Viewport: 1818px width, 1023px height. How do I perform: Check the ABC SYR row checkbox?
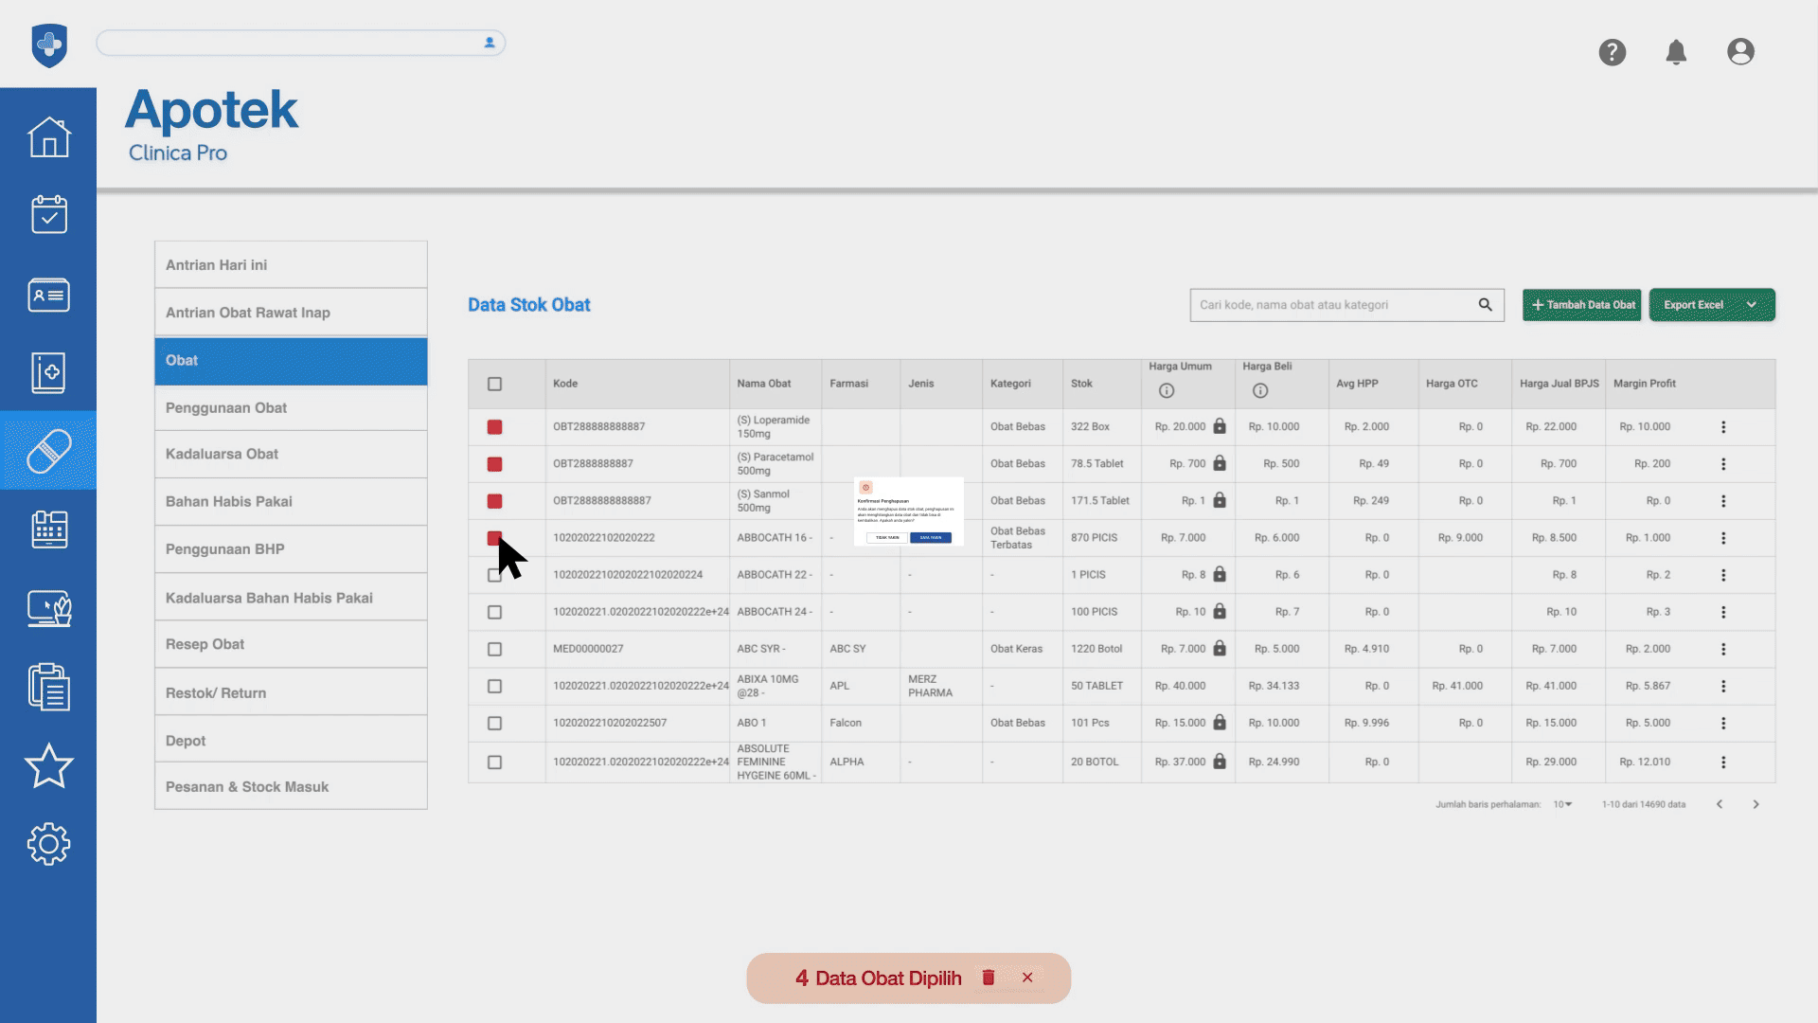[x=494, y=649]
